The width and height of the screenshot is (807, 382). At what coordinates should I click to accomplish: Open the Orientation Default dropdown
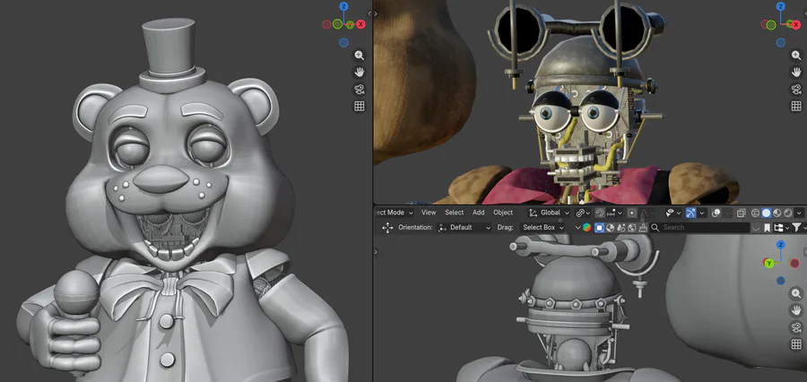click(464, 227)
